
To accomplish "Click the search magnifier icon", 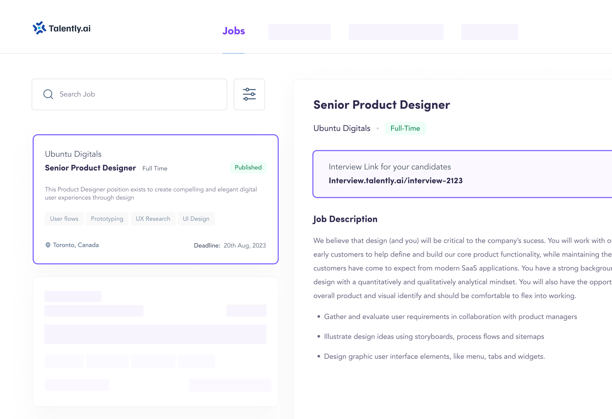I will 48,94.
